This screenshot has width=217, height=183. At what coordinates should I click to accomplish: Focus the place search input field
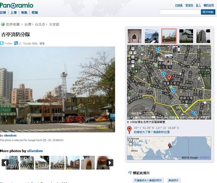[x=180, y=12]
